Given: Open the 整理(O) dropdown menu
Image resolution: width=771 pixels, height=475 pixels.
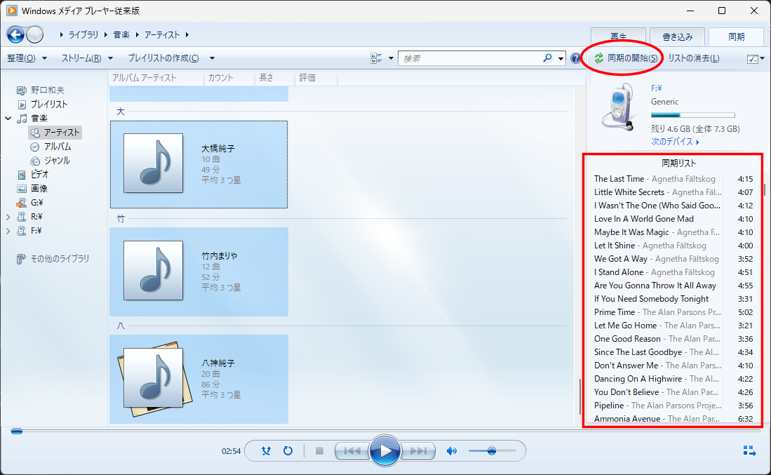Looking at the screenshot, I should (27, 58).
